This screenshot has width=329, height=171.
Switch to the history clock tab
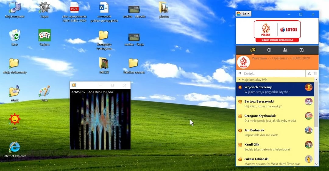coord(269,50)
